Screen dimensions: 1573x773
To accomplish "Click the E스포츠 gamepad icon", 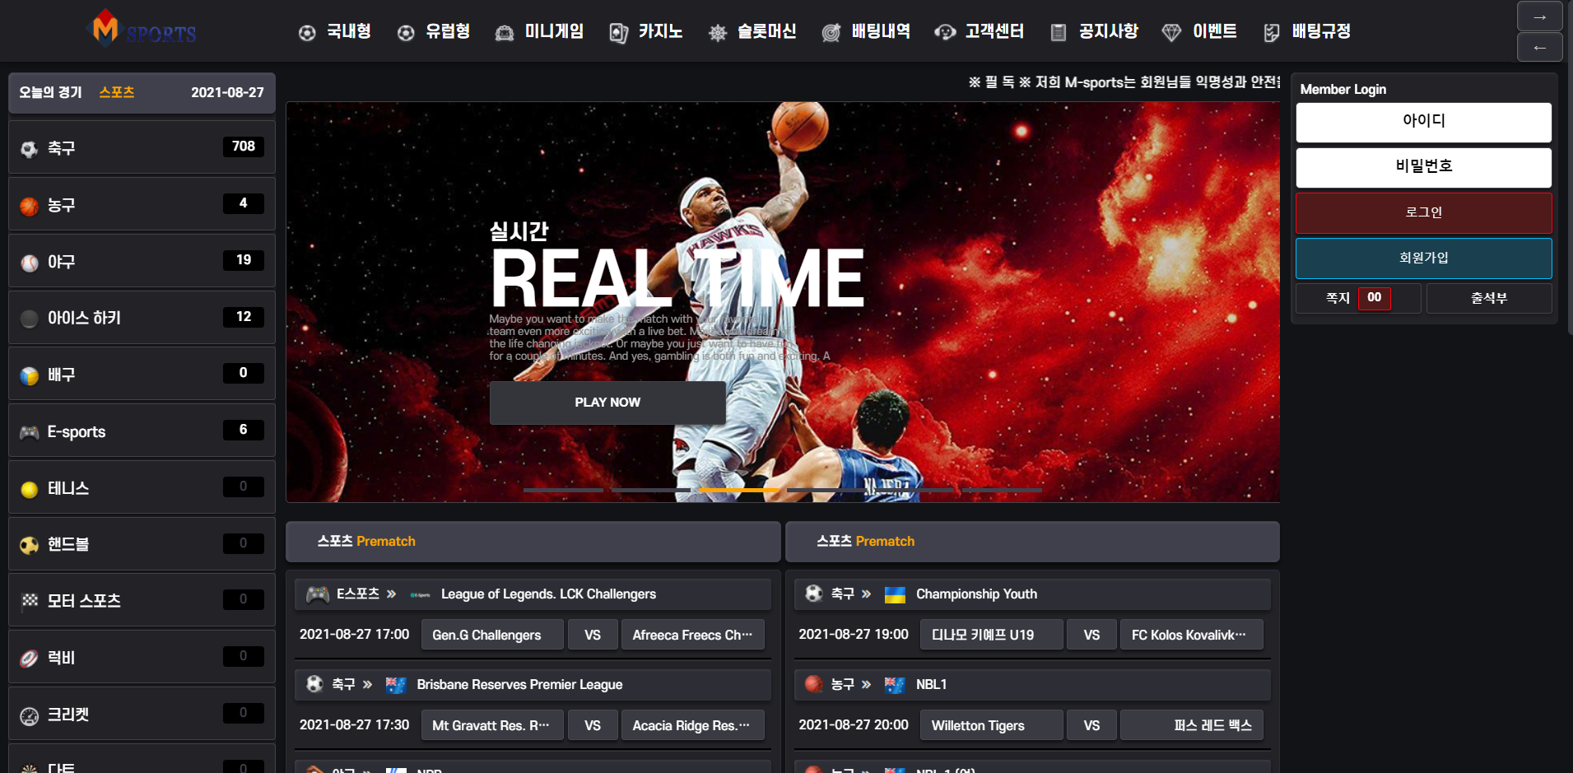I will pos(318,594).
